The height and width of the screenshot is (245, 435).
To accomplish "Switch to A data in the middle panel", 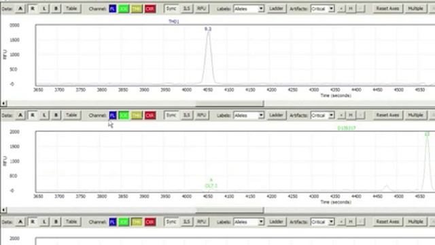I will (x=20, y=115).
